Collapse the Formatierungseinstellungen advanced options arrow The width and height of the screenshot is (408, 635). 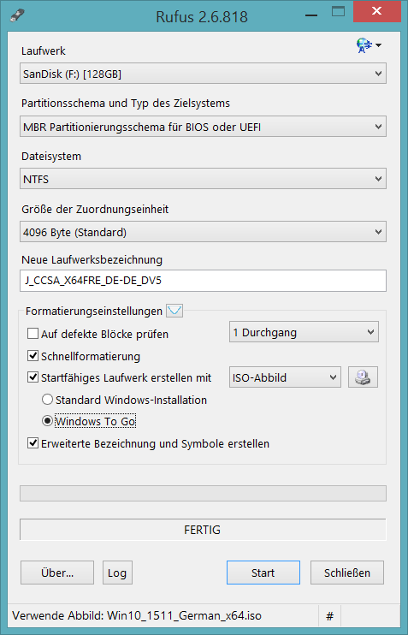(174, 311)
